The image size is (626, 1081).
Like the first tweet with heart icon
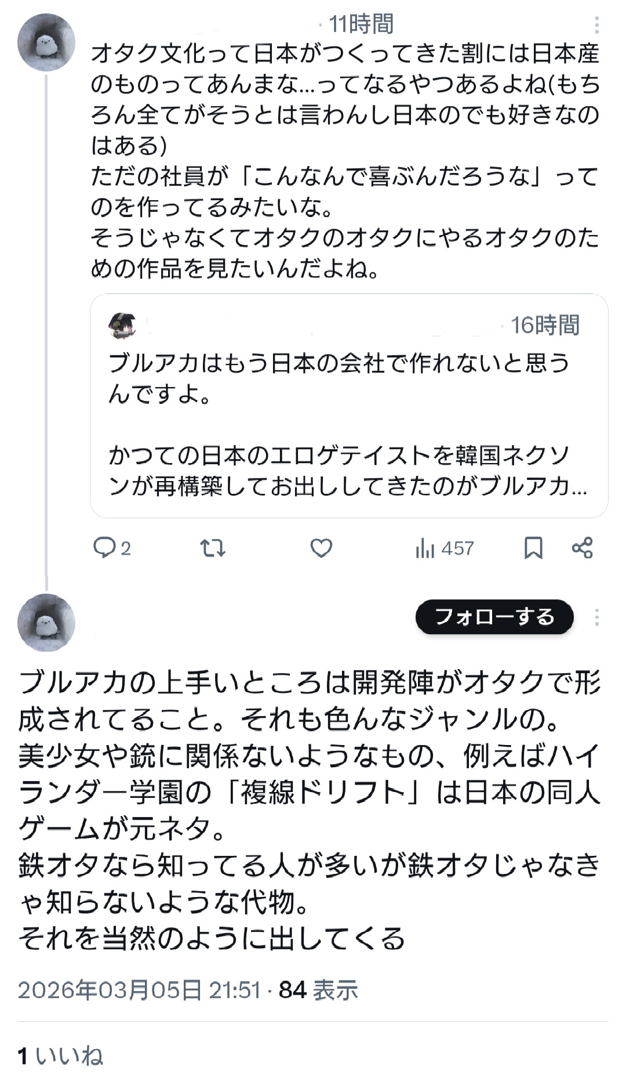[321, 548]
